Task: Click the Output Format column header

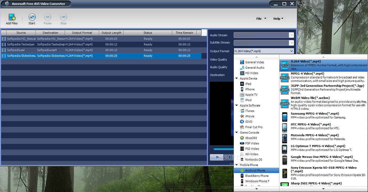Action: coord(82,33)
